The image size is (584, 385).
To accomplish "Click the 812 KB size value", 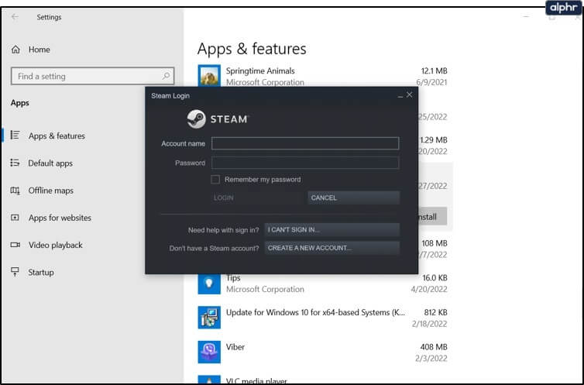I will pyautogui.click(x=435, y=312).
